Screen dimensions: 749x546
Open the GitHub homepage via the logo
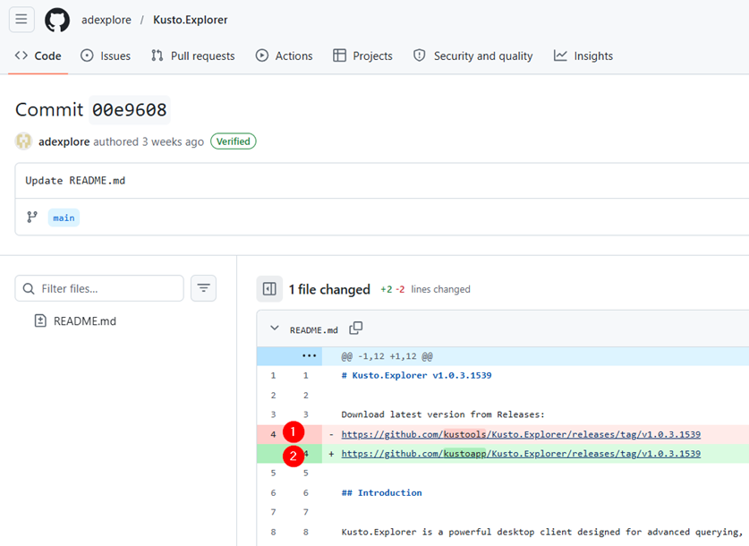(56, 20)
